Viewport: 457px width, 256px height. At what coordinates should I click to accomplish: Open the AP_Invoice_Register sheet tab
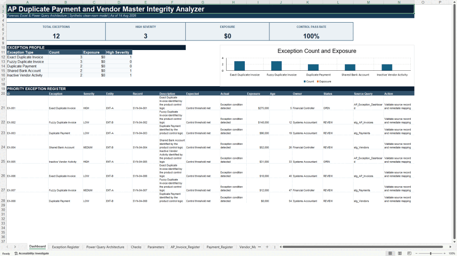(x=185, y=247)
